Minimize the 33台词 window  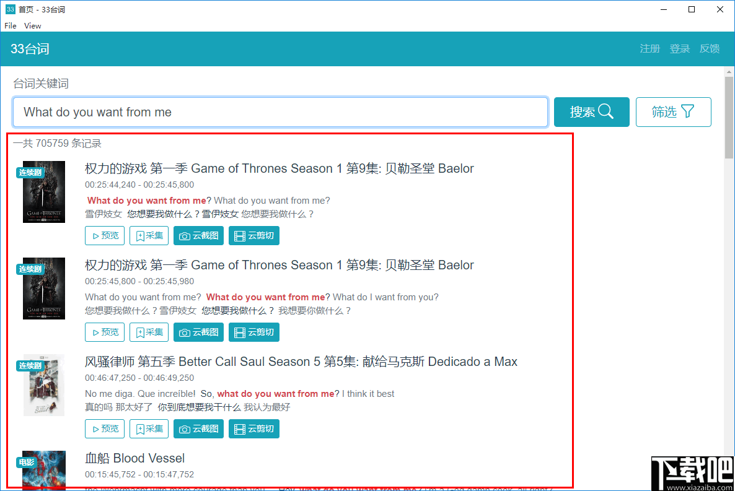pos(663,9)
